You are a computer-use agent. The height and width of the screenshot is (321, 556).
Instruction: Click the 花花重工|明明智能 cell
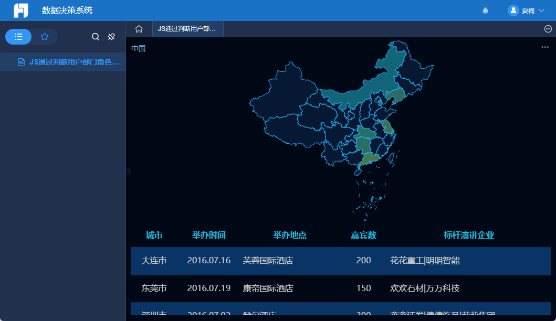425,260
